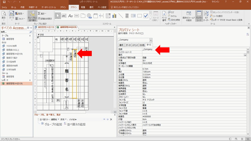Collapse the navigation pane shutter bar

(x=31, y=28)
